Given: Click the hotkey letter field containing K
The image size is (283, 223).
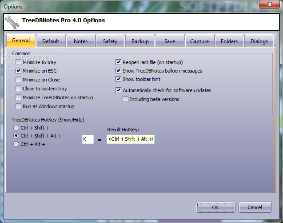Looking at the screenshot, I should coord(88,139).
